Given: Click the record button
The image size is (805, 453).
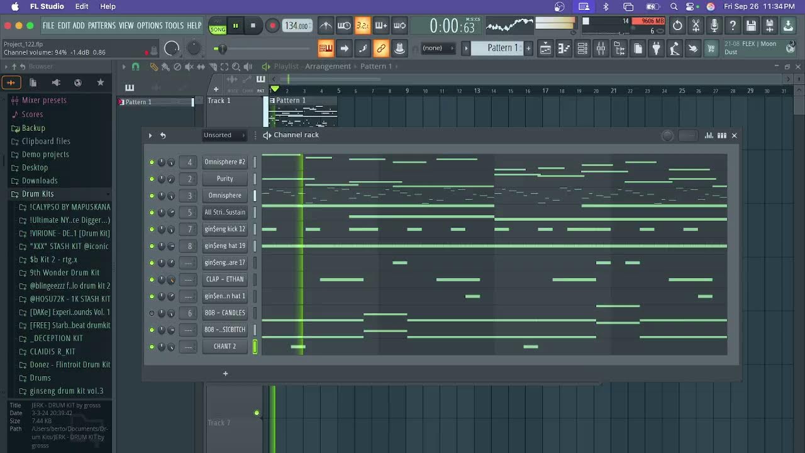Looking at the screenshot, I should (x=272, y=26).
